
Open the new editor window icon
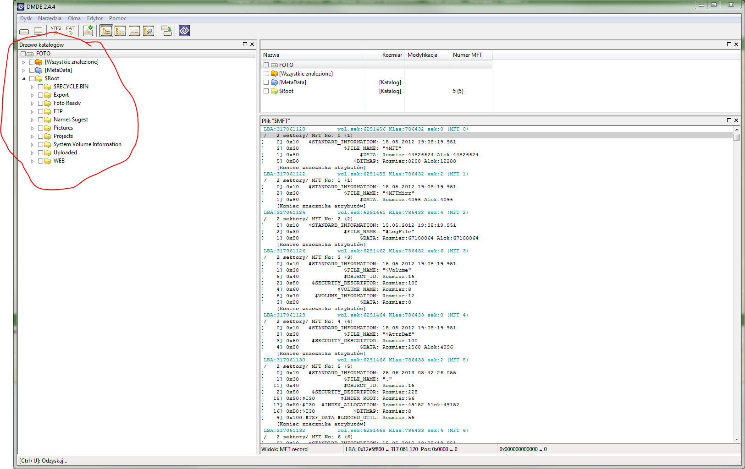click(x=88, y=31)
